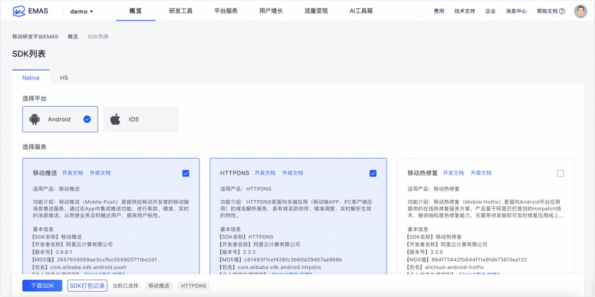Click the EMAS logo icon
The height and width of the screenshot is (297, 595).
(19, 11)
